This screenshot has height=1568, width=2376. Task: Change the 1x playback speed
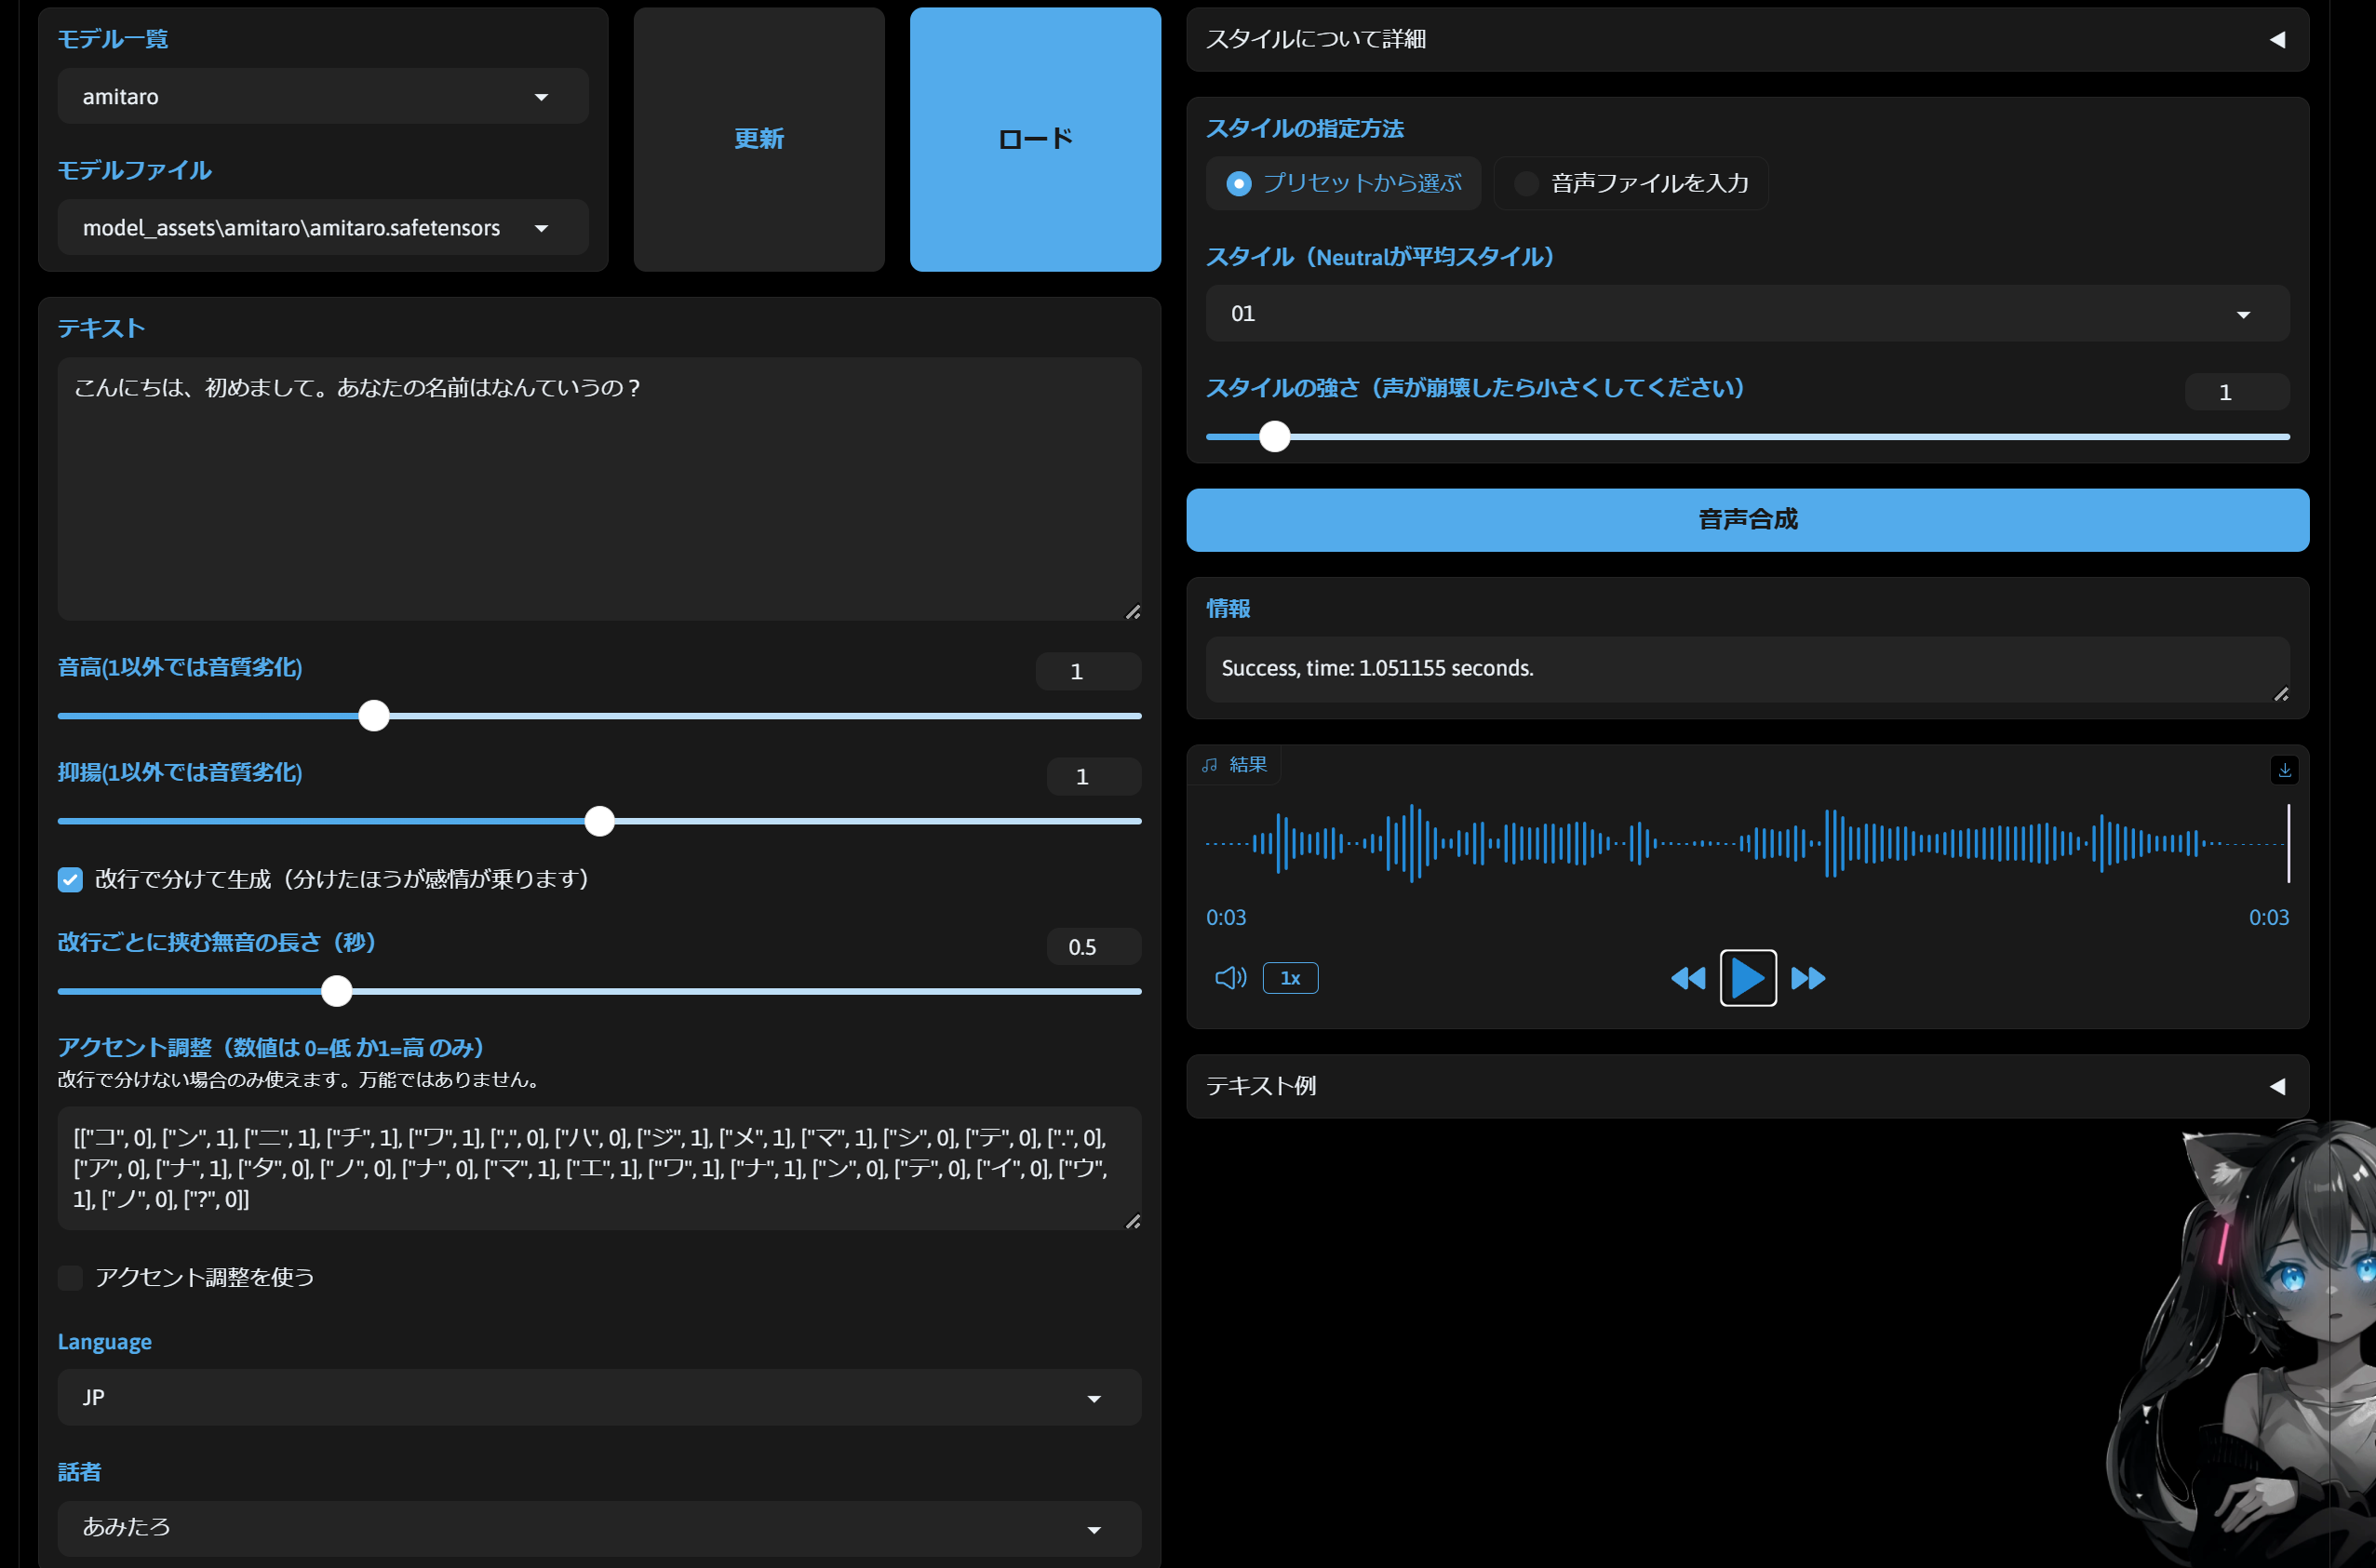click(1290, 978)
